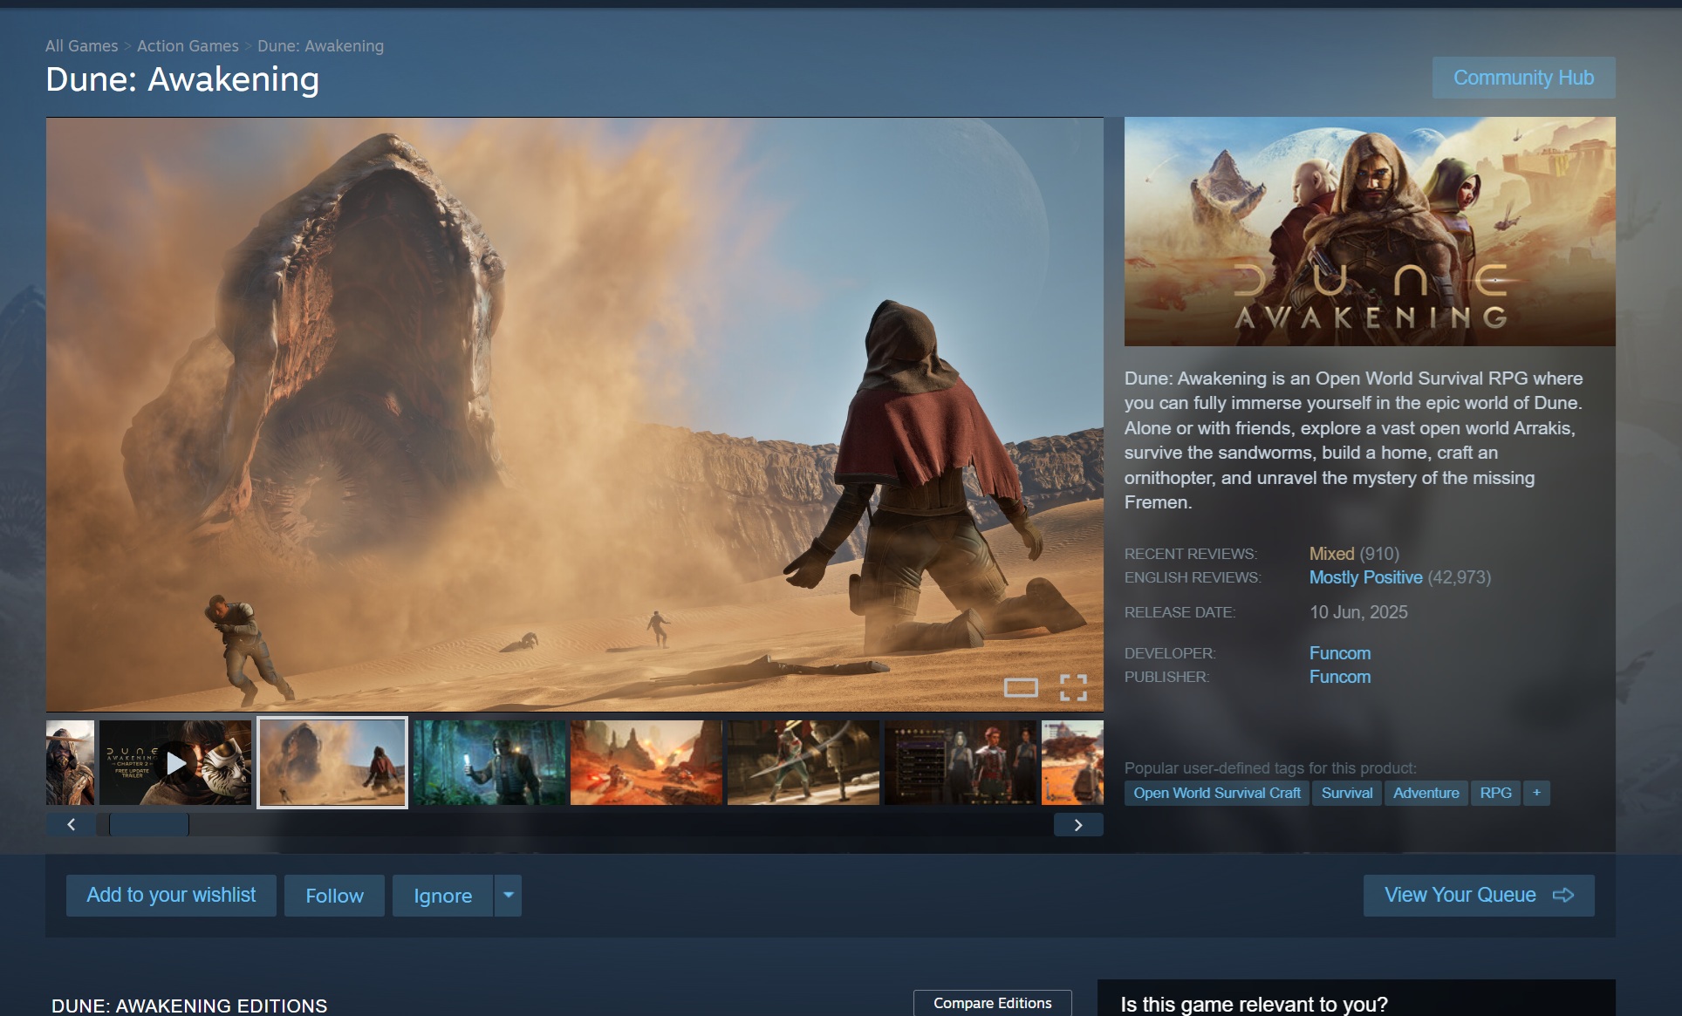Open Mostly Positive English reviews link
Screen dimensions: 1682x1016
[x=1365, y=577]
